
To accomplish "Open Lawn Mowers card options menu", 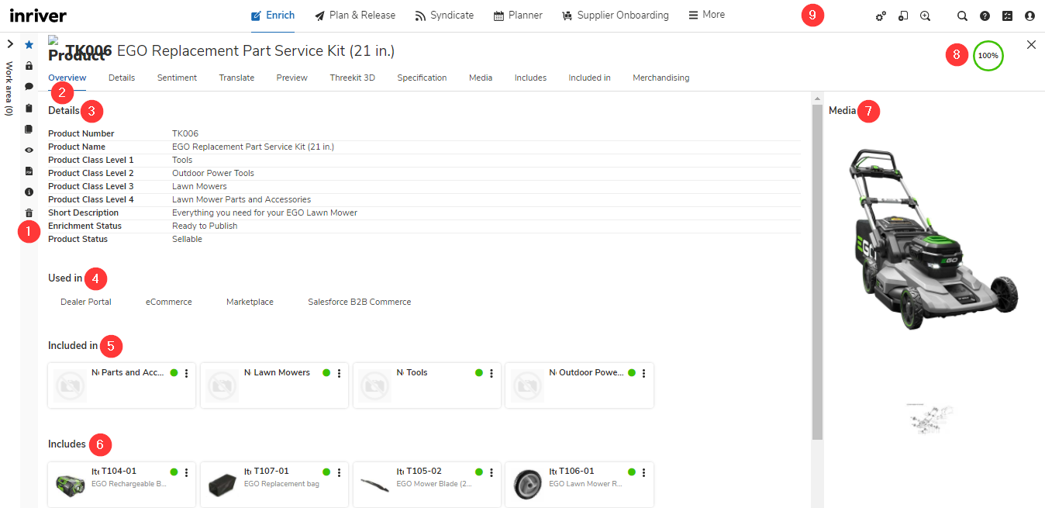I will pyautogui.click(x=339, y=373).
